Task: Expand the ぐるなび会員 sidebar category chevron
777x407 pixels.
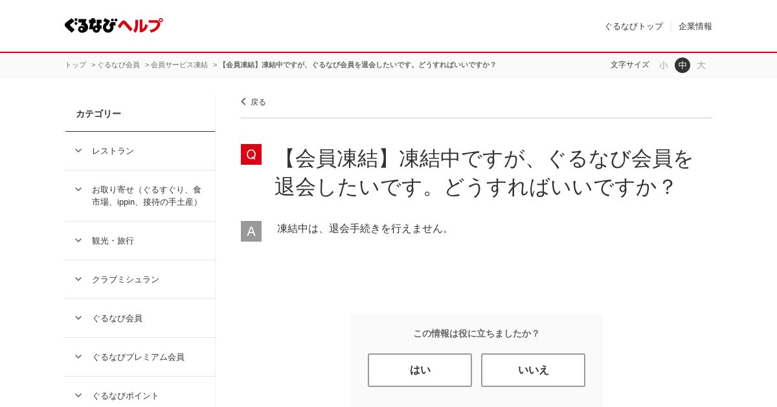Action: 78,318
